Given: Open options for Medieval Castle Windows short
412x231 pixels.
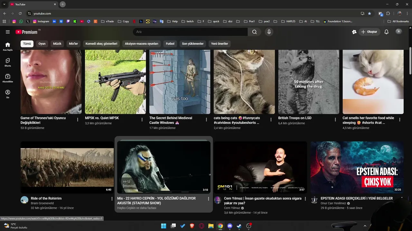Looking at the screenshot, I should pyautogui.click(x=206, y=120).
